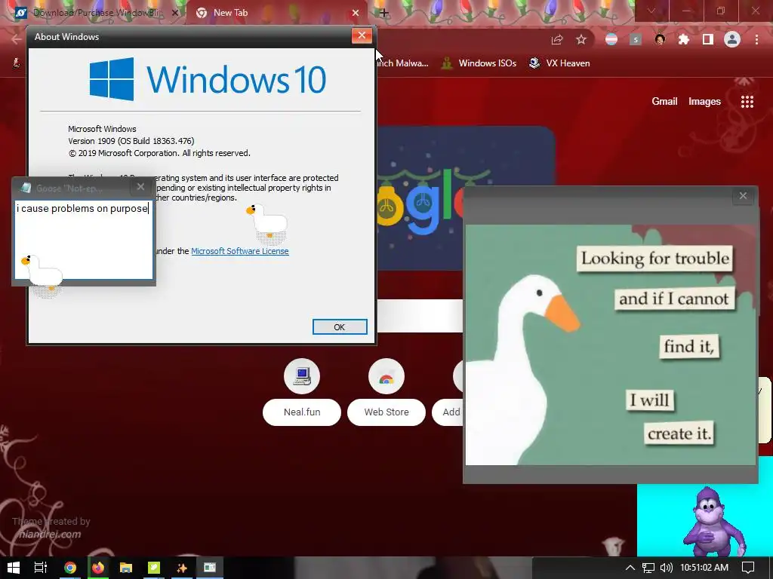
Task: Open the Chrome three-dot menu
Action: [756, 39]
